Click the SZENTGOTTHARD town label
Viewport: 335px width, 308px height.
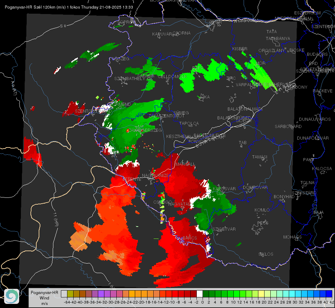93,111
